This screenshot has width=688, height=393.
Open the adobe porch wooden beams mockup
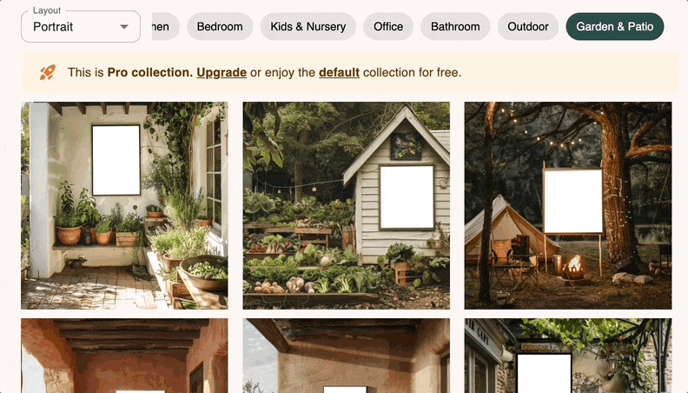[x=124, y=356]
